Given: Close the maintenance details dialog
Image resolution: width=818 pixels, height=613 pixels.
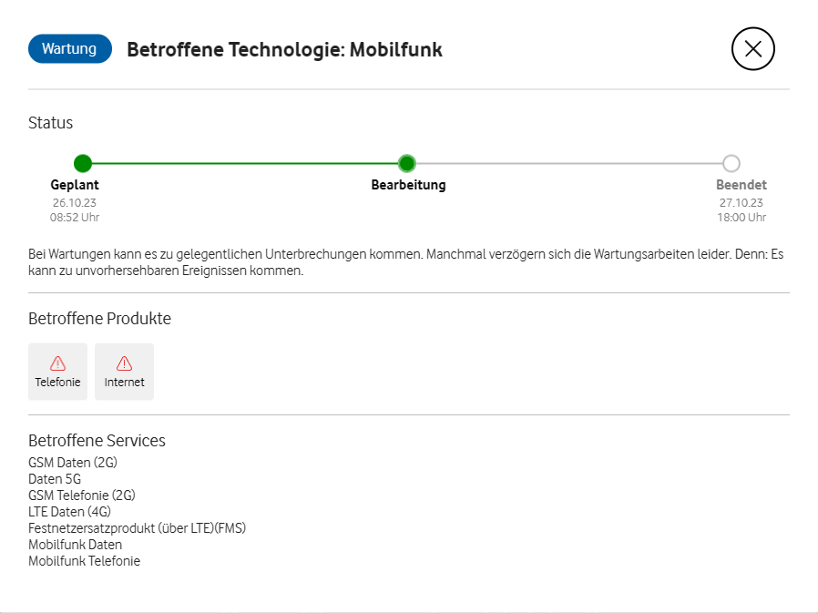Looking at the screenshot, I should [752, 49].
